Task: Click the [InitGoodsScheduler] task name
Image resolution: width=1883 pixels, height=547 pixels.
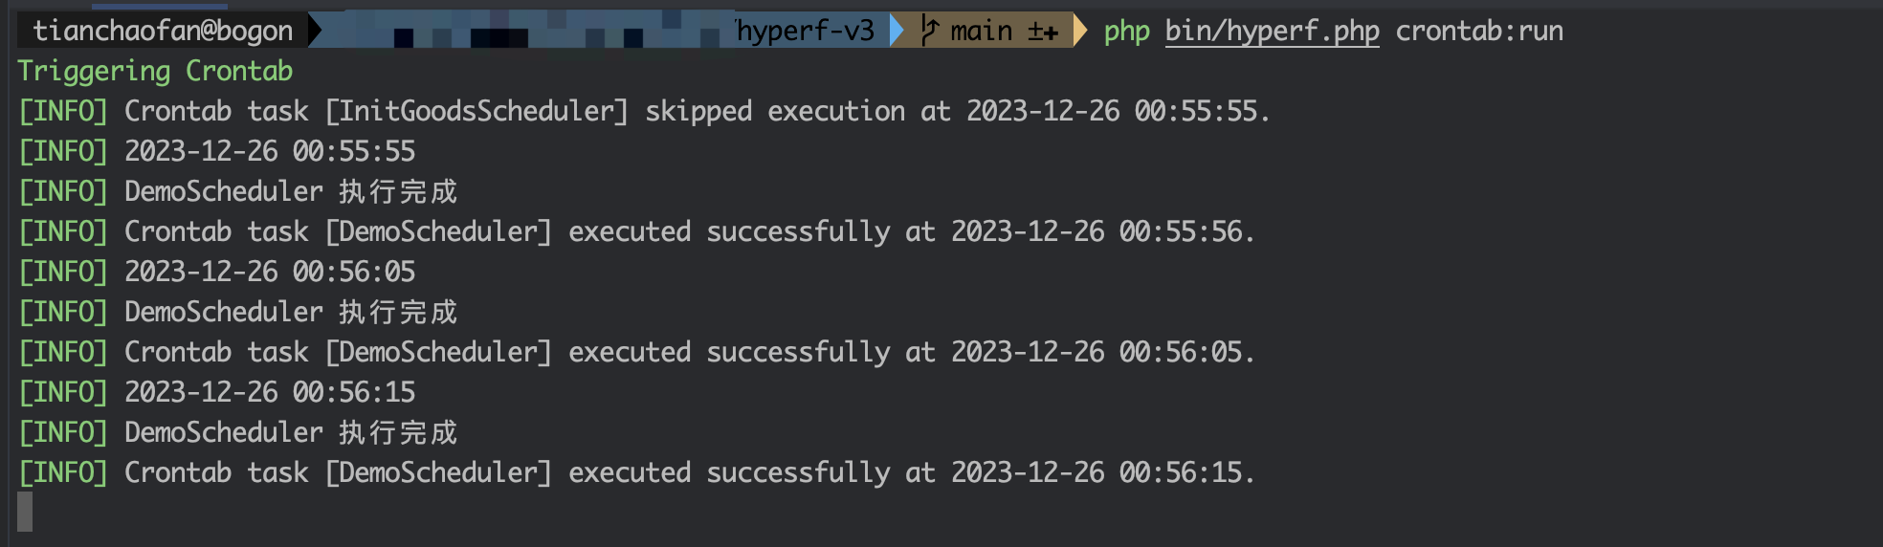Action: pyautogui.click(x=476, y=111)
